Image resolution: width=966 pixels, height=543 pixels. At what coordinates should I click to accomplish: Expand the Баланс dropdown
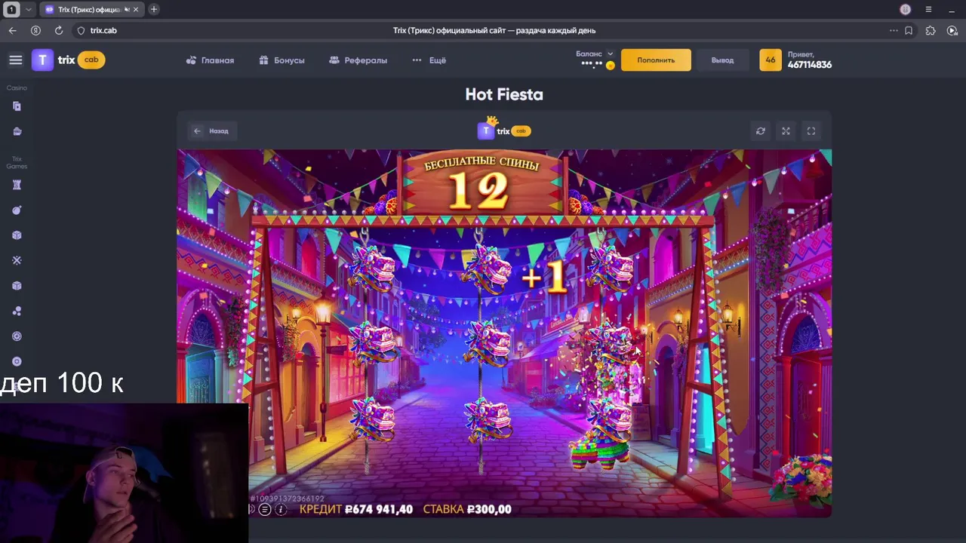pyautogui.click(x=595, y=54)
